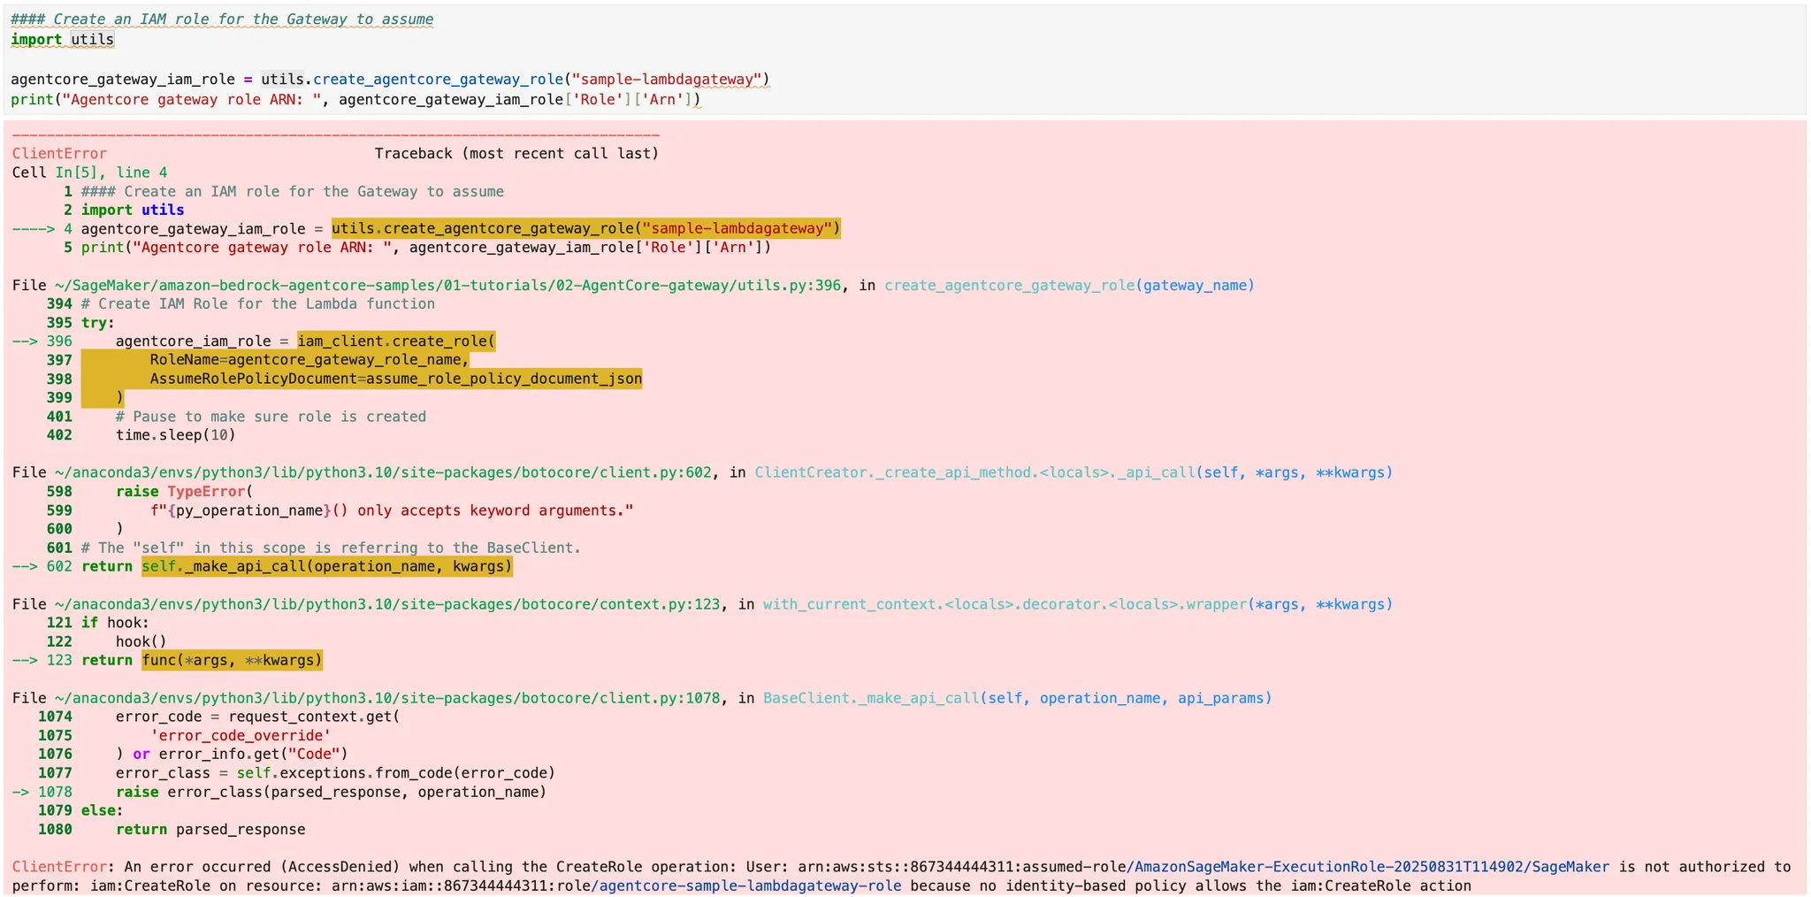Click 'AssumeRolePolicyDocument=assume_role_policy_document_json' line 398
The width and height of the screenshot is (1811, 897).
coord(395,379)
